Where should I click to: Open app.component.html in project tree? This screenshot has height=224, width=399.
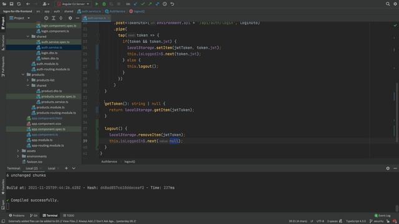[47, 118]
